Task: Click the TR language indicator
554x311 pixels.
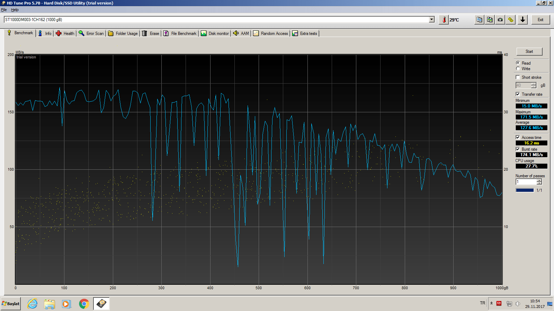Action: tap(482, 303)
